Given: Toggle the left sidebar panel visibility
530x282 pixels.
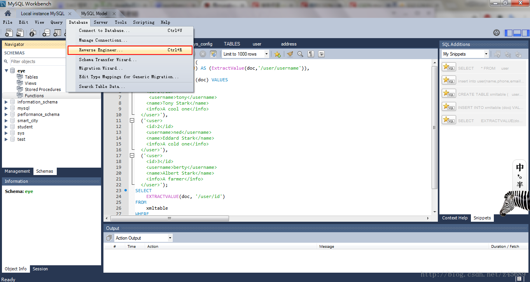Looking at the screenshot, I should pos(509,33).
